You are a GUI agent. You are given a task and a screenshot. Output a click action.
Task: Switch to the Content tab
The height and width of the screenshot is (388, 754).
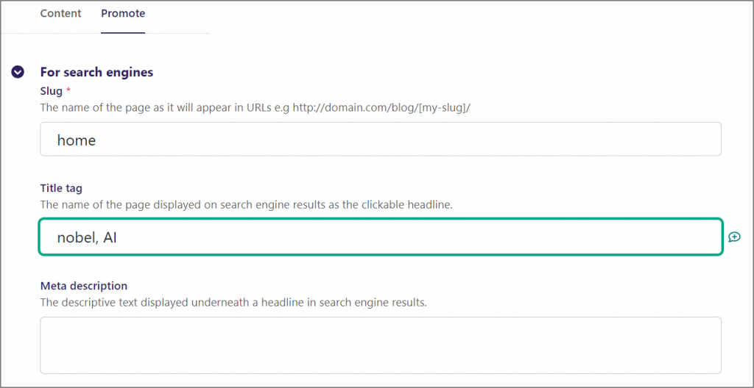tap(60, 13)
